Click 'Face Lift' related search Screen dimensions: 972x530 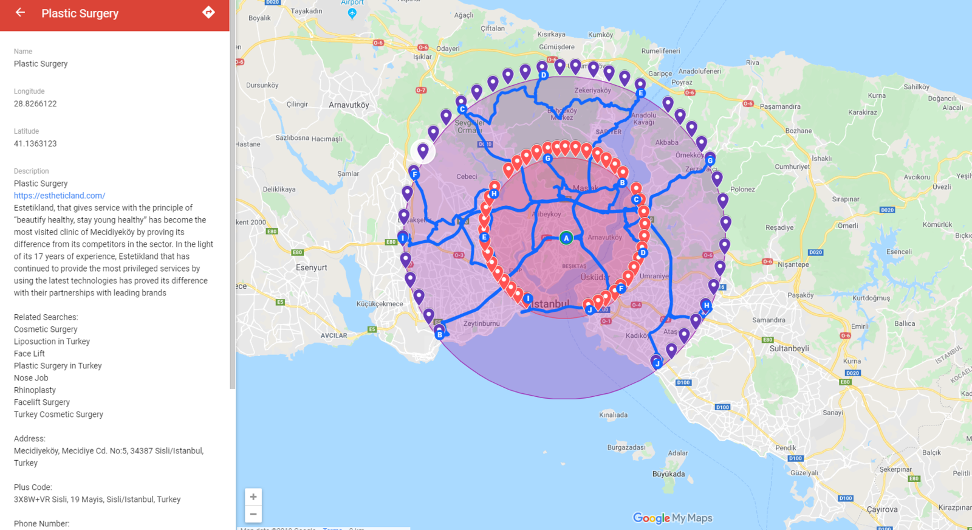[x=29, y=354]
